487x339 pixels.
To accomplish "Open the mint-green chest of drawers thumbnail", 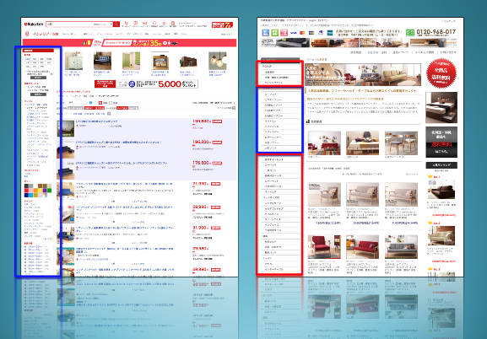I will point(73,61).
